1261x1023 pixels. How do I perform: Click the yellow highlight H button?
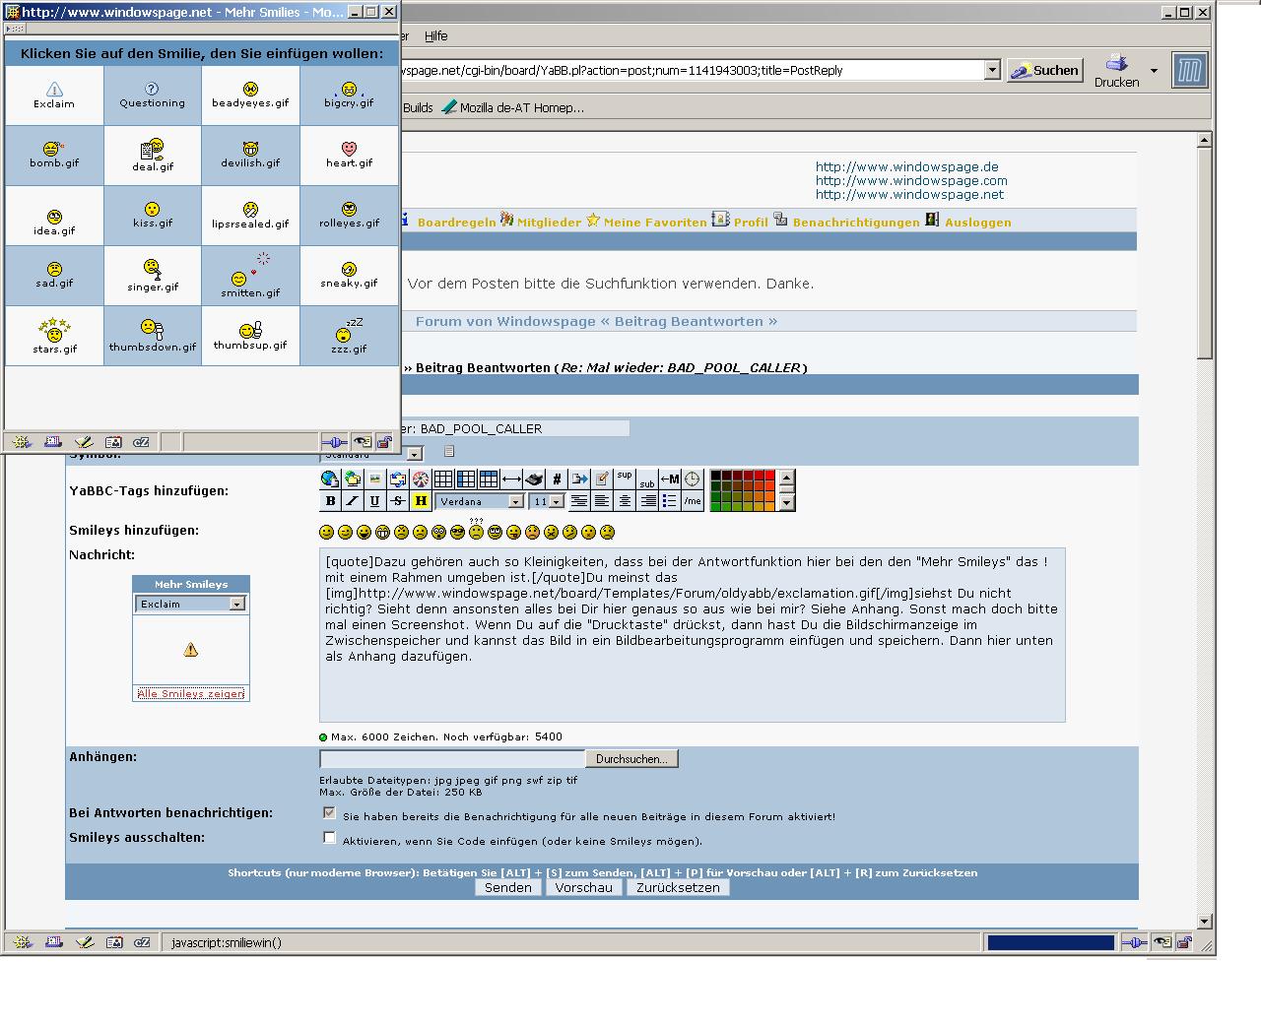click(x=421, y=501)
